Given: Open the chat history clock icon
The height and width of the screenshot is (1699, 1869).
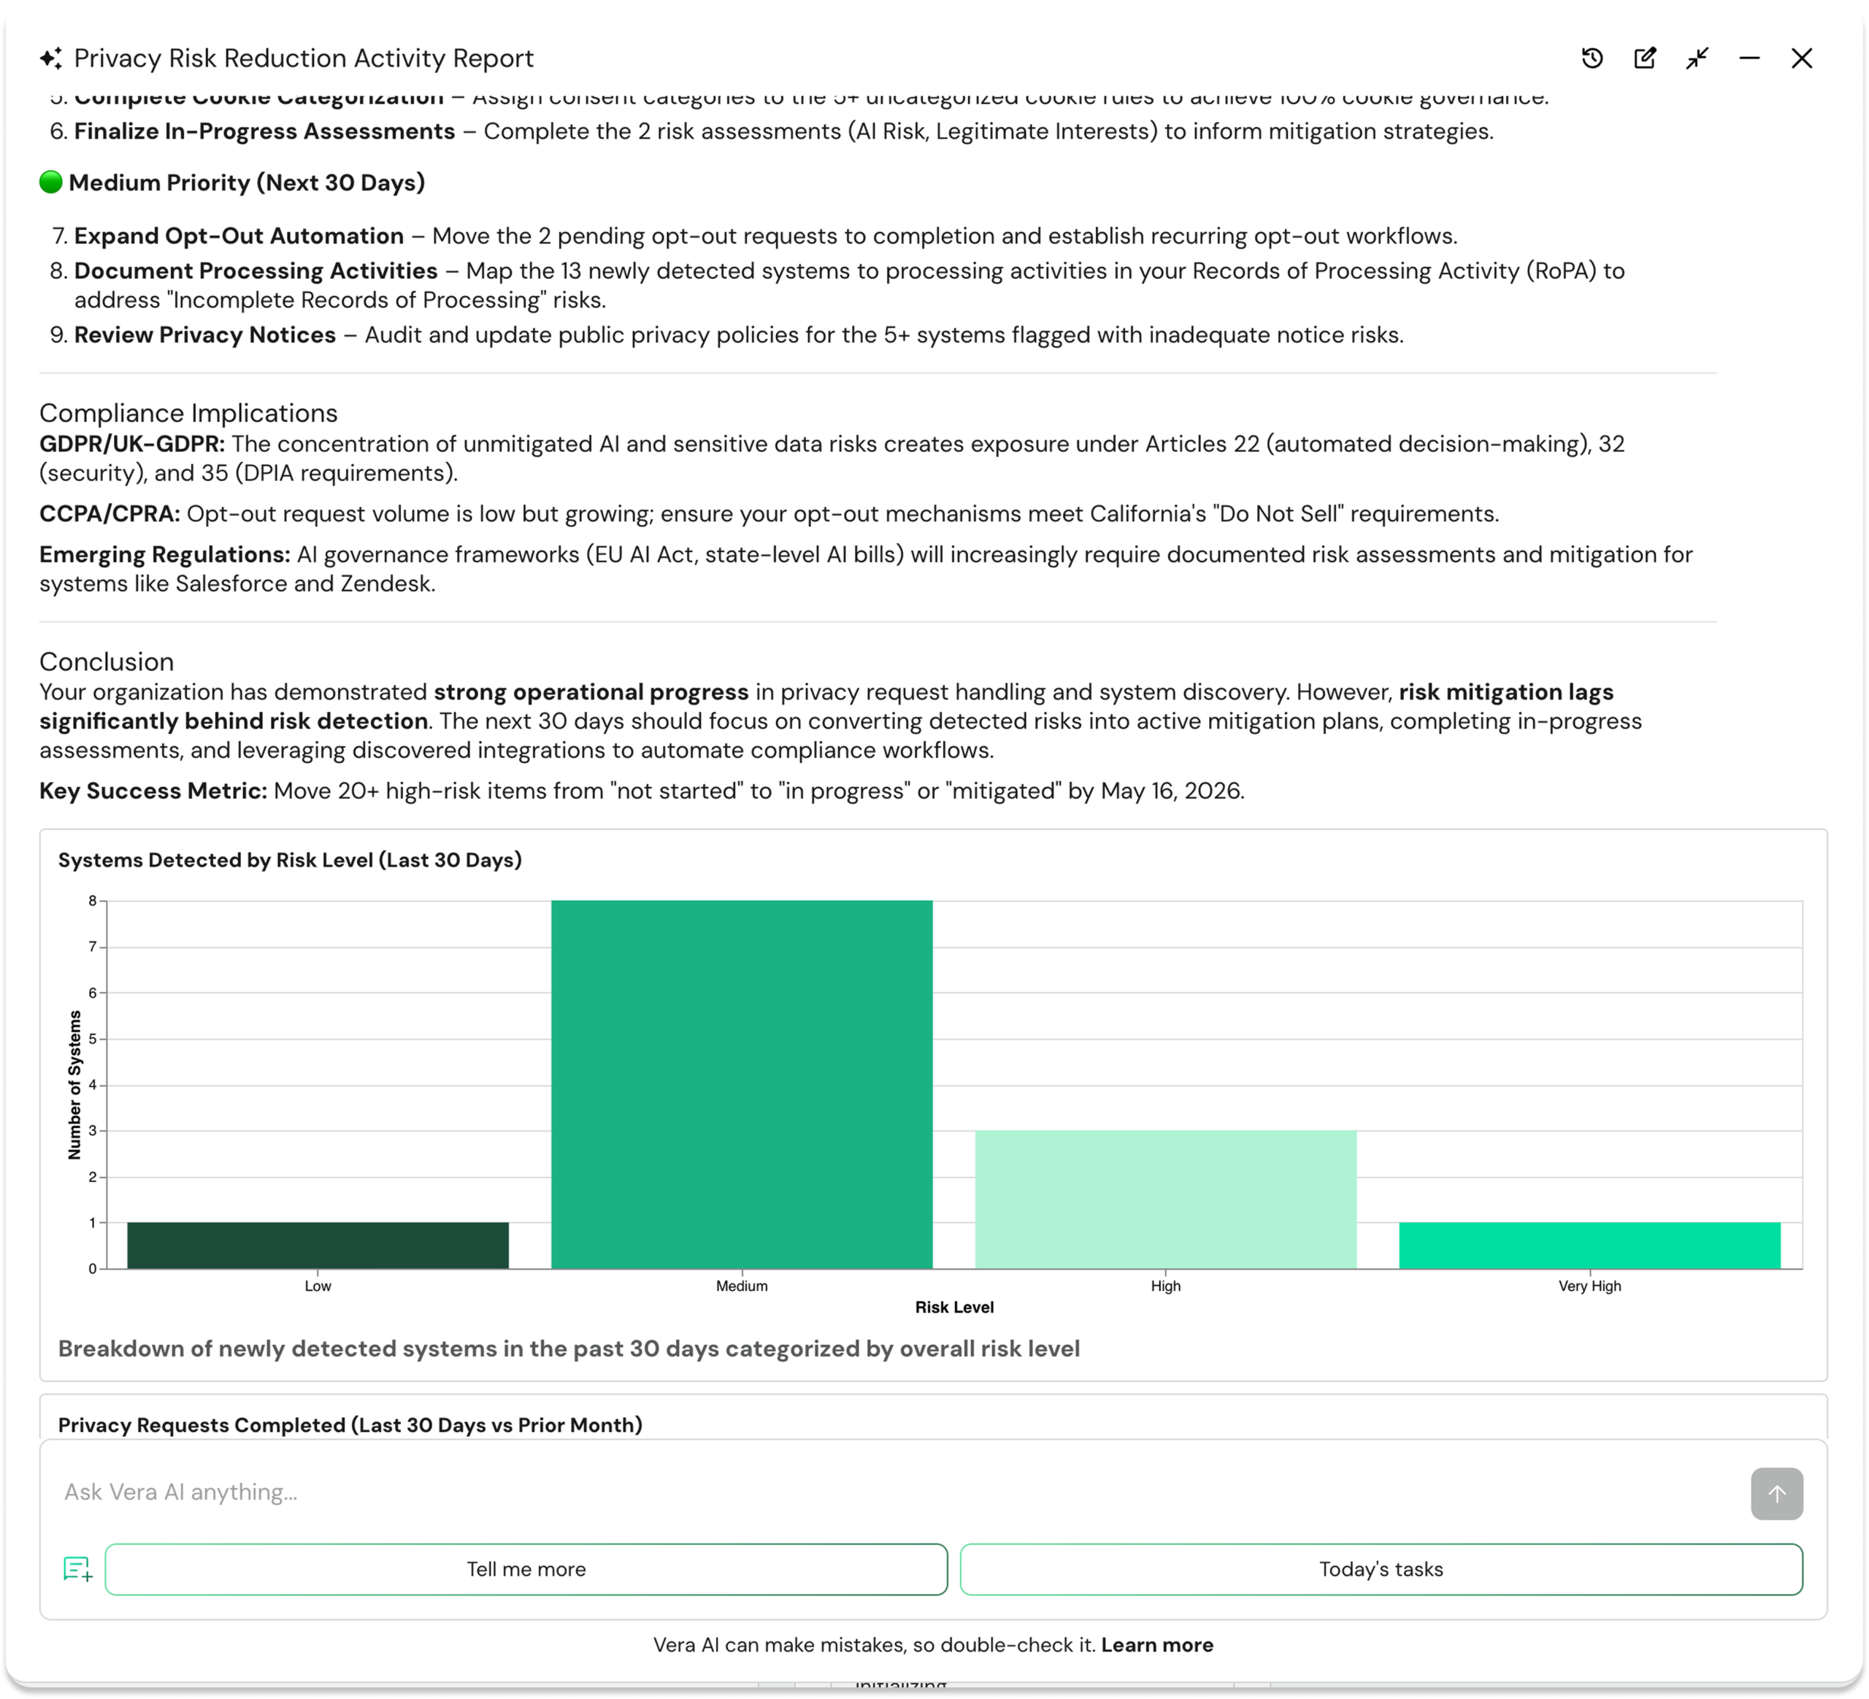Looking at the screenshot, I should 1592,58.
